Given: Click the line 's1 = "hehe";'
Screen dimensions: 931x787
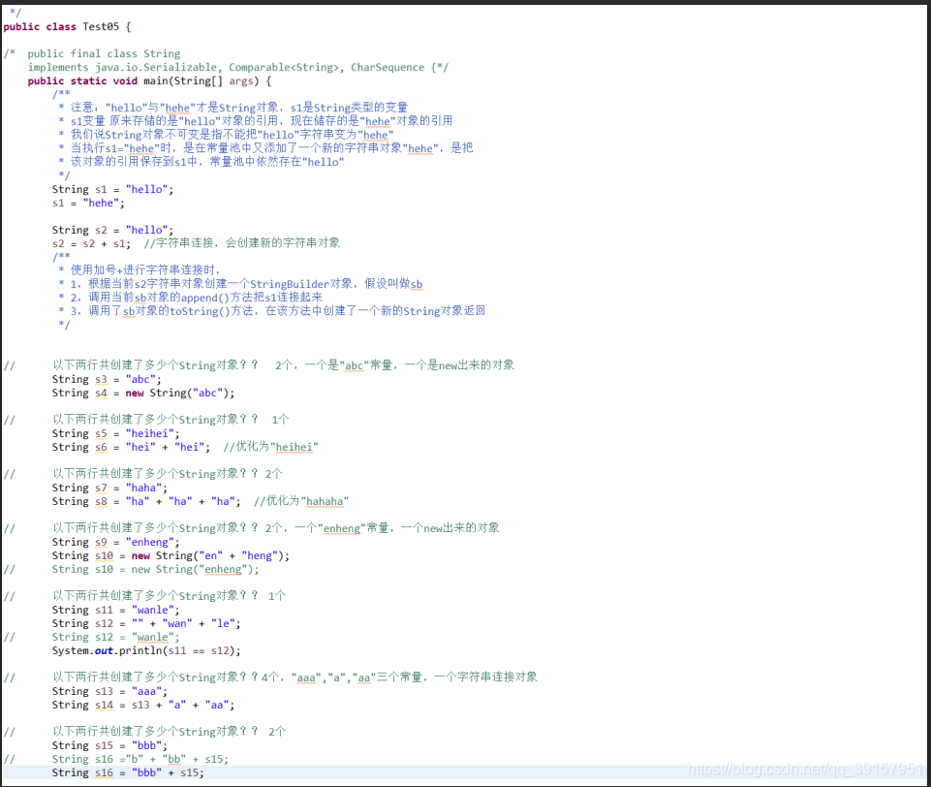Looking at the screenshot, I should pos(88,204).
